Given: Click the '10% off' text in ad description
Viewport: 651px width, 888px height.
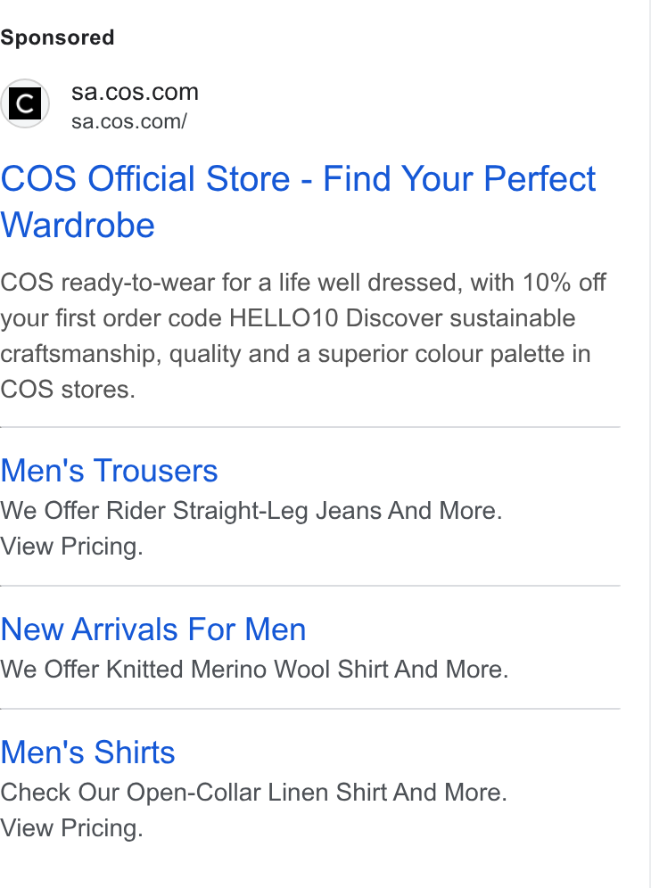Looking at the screenshot, I should [564, 282].
